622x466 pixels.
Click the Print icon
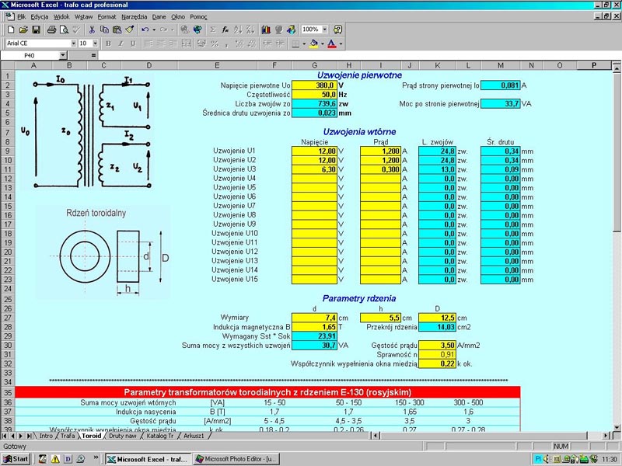[x=51, y=30]
